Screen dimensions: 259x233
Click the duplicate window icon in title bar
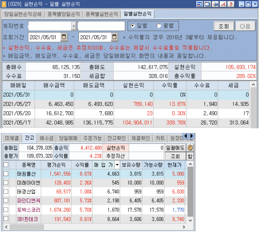click(207, 4)
